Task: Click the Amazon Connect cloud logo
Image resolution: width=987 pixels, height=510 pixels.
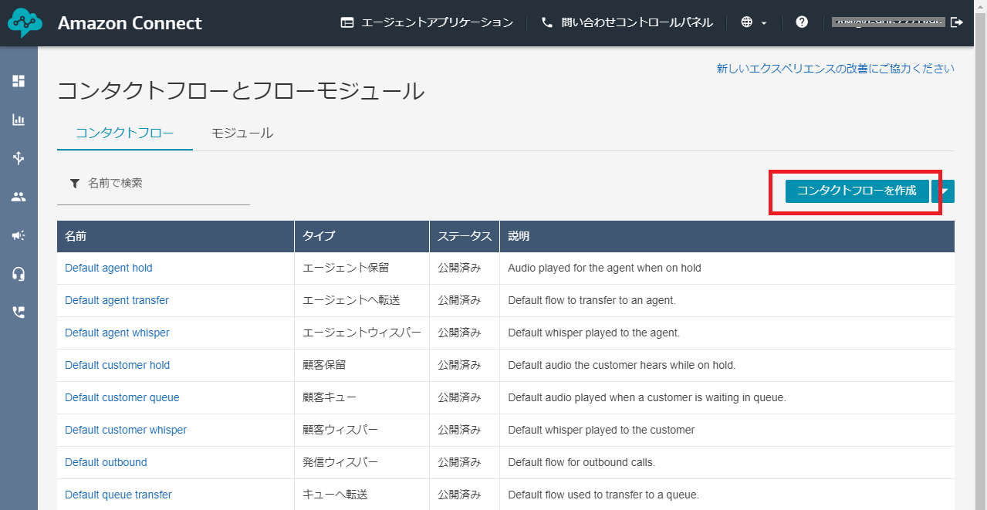Action: coord(25,23)
